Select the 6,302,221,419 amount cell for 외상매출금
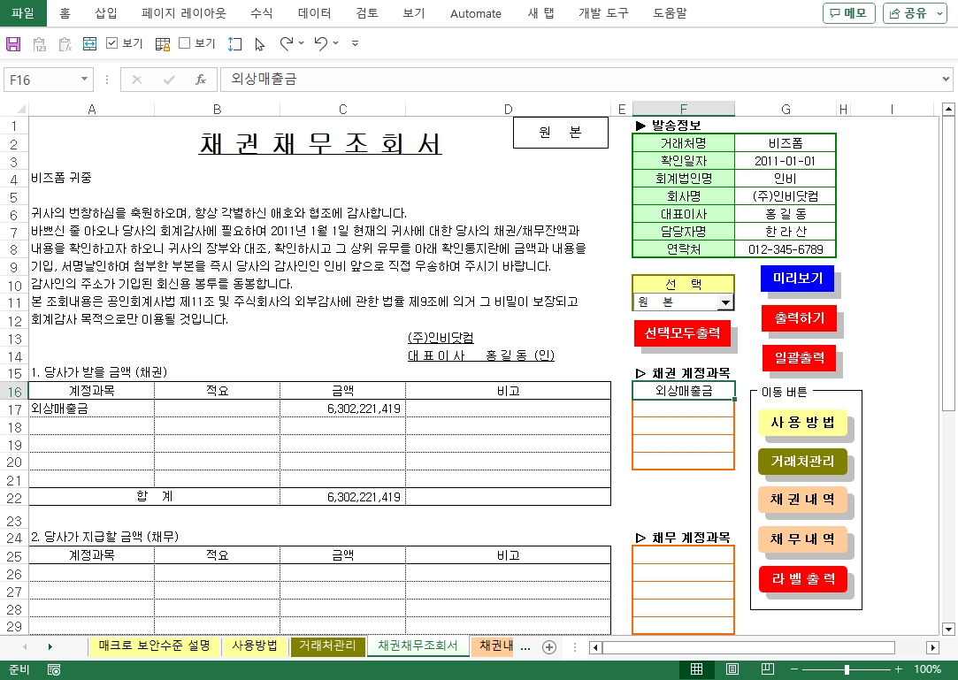The height and width of the screenshot is (680, 958). pyautogui.click(x=342, y=409)
